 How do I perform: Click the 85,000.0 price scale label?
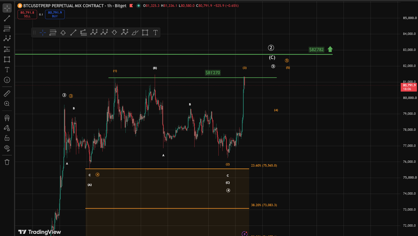pos(409,18)
